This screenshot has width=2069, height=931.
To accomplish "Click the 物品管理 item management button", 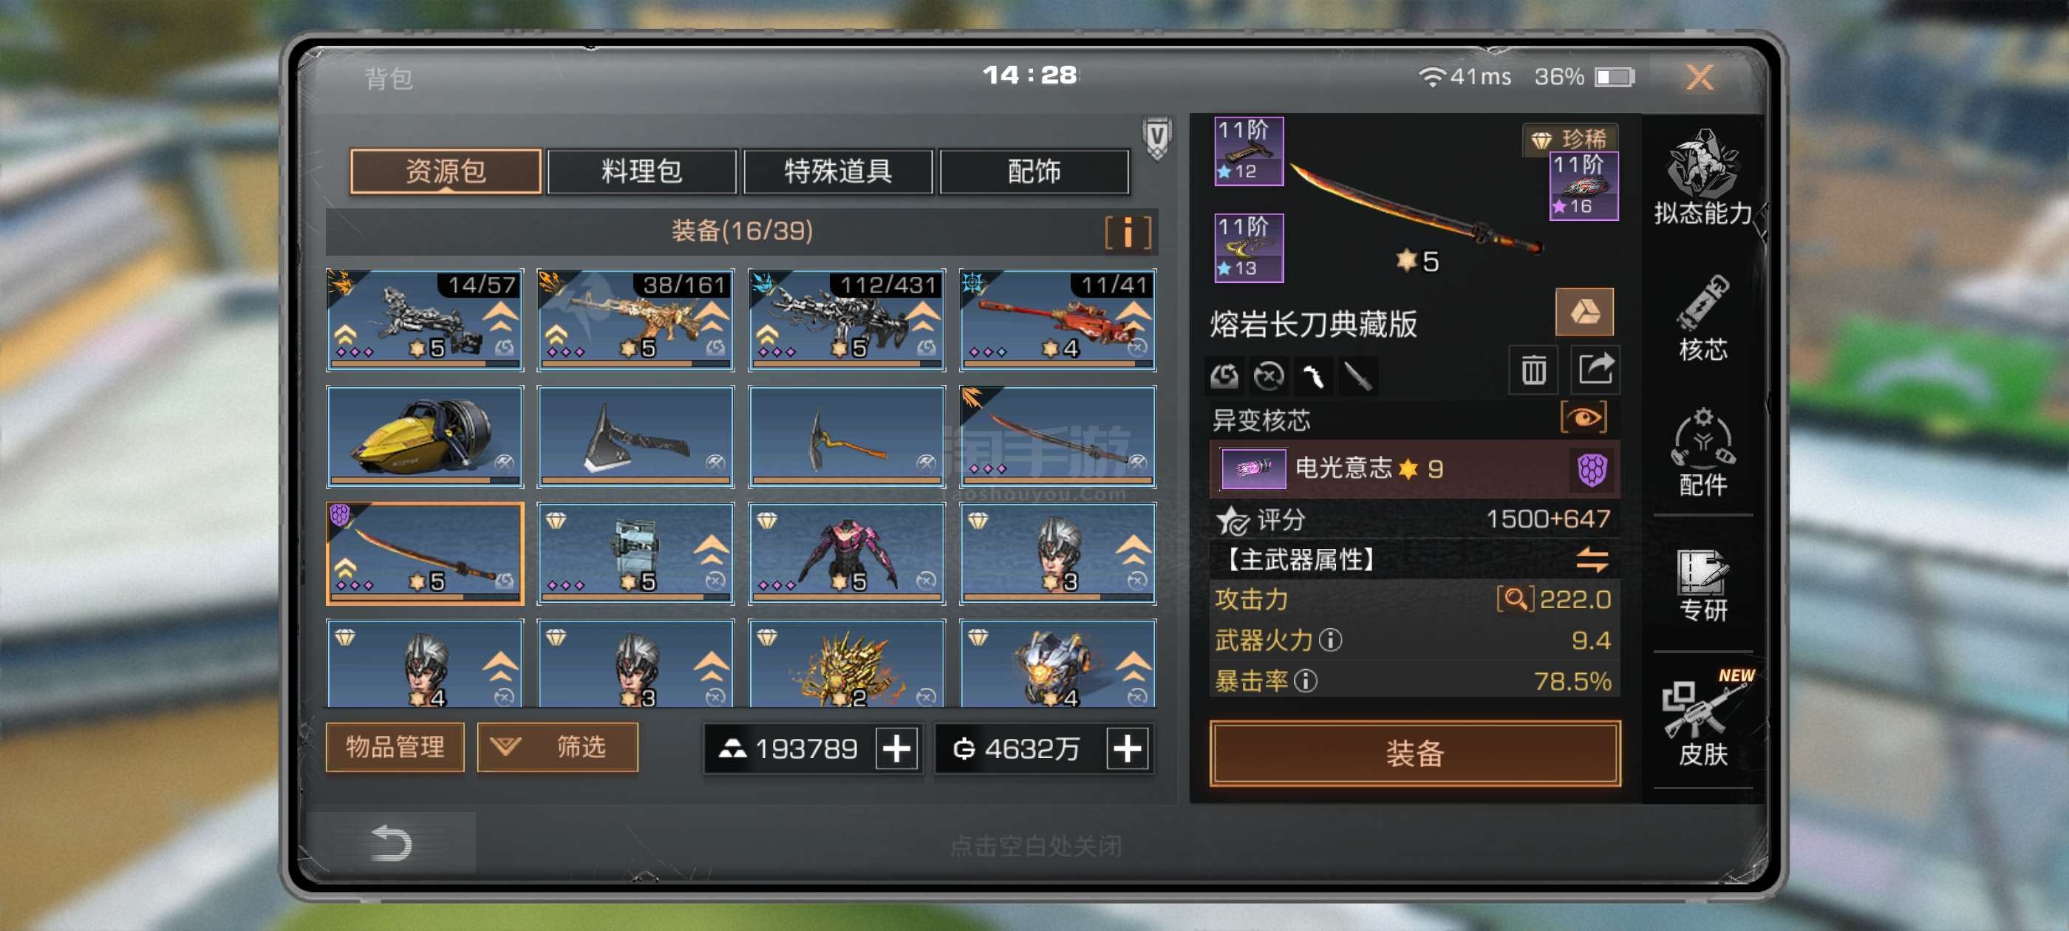I will coord(395,747).
